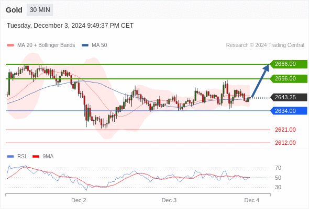
Task: Click the RSI legend label
Action: click(x=21, y=157)
